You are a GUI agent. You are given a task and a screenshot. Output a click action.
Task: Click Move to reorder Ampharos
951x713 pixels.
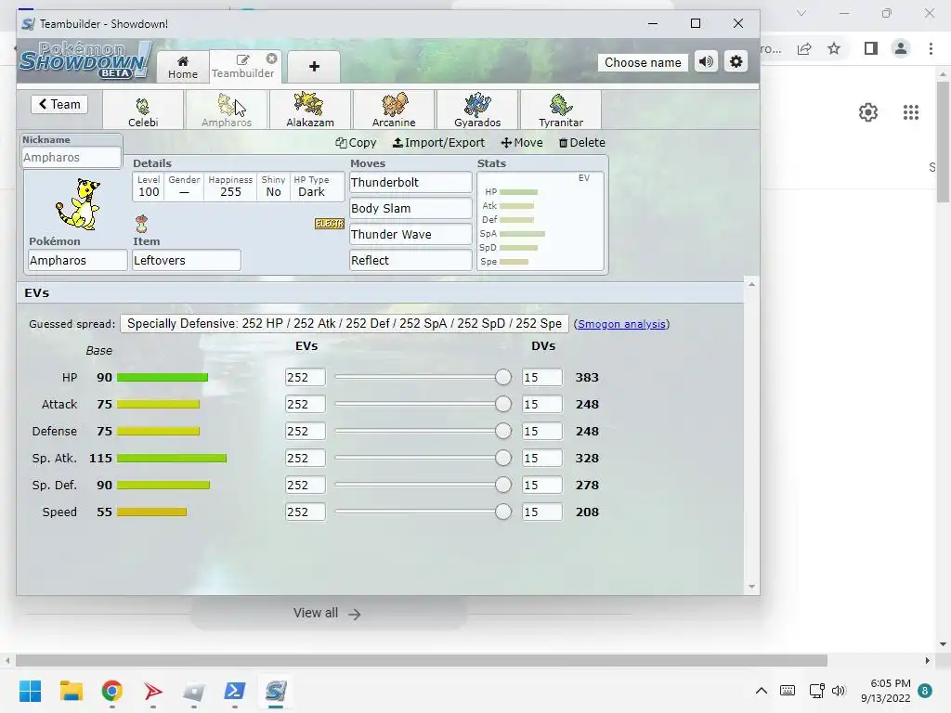pyautogui.click(x=522, y=142)
